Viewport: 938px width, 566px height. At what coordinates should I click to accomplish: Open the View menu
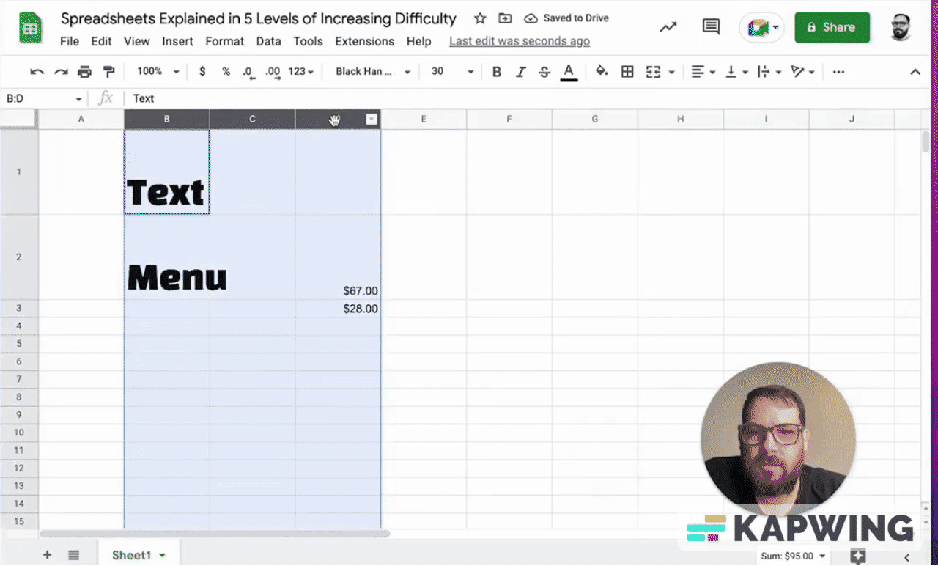click(x=137, y=41)
